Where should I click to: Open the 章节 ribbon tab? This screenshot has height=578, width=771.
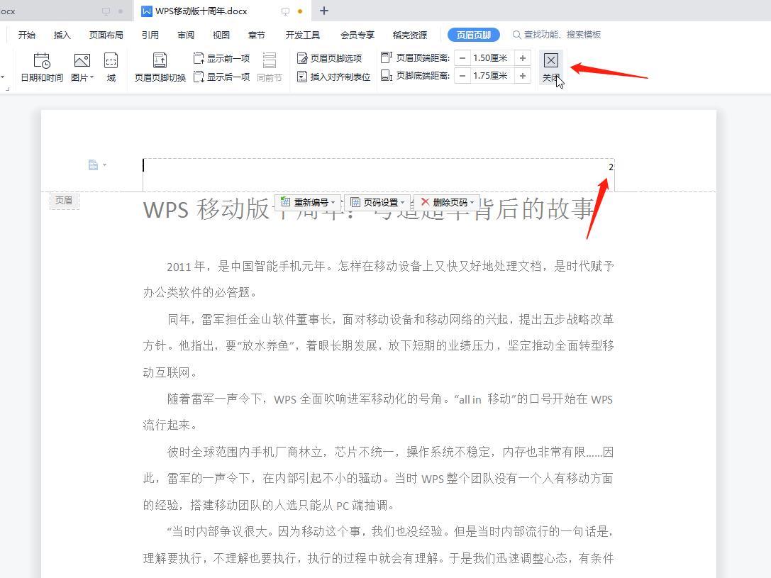(256, 35)
